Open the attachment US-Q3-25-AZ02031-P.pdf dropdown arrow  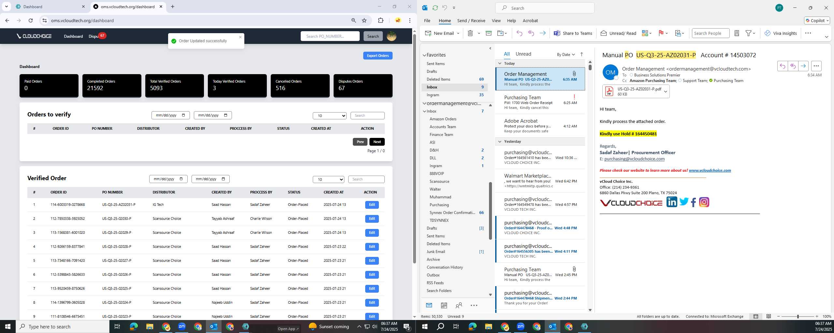click(666, 92)
